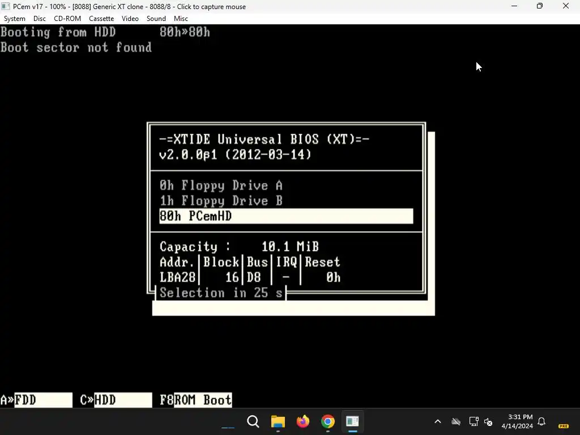Restore down the PCem window
580x435 pixels.
click(x=540, y=6)
